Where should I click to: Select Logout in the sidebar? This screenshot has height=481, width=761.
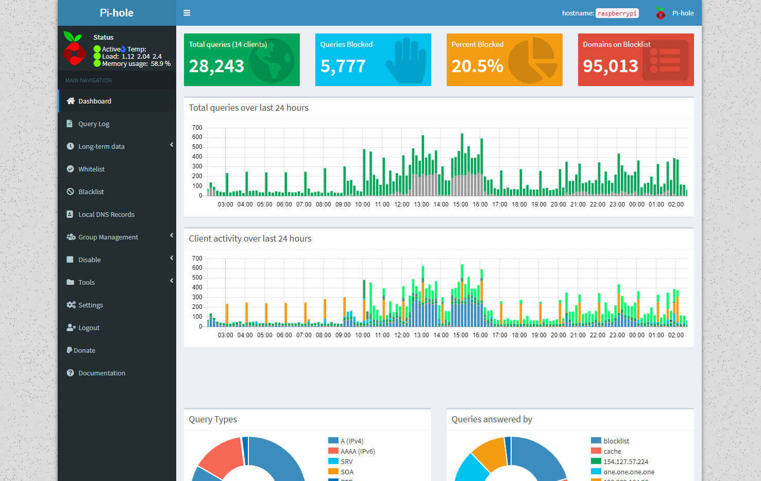click(89, 328)
